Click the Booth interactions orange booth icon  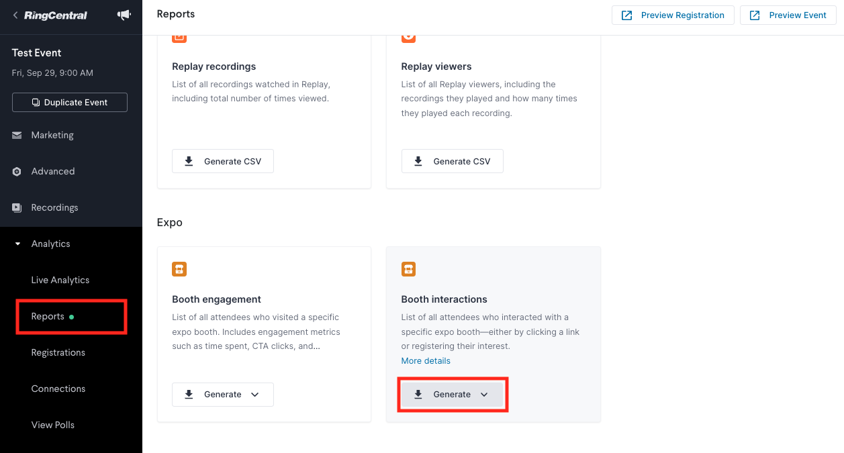coord(408,269)
